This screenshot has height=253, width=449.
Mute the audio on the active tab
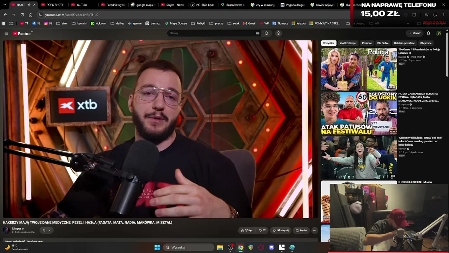coord(29,5)
